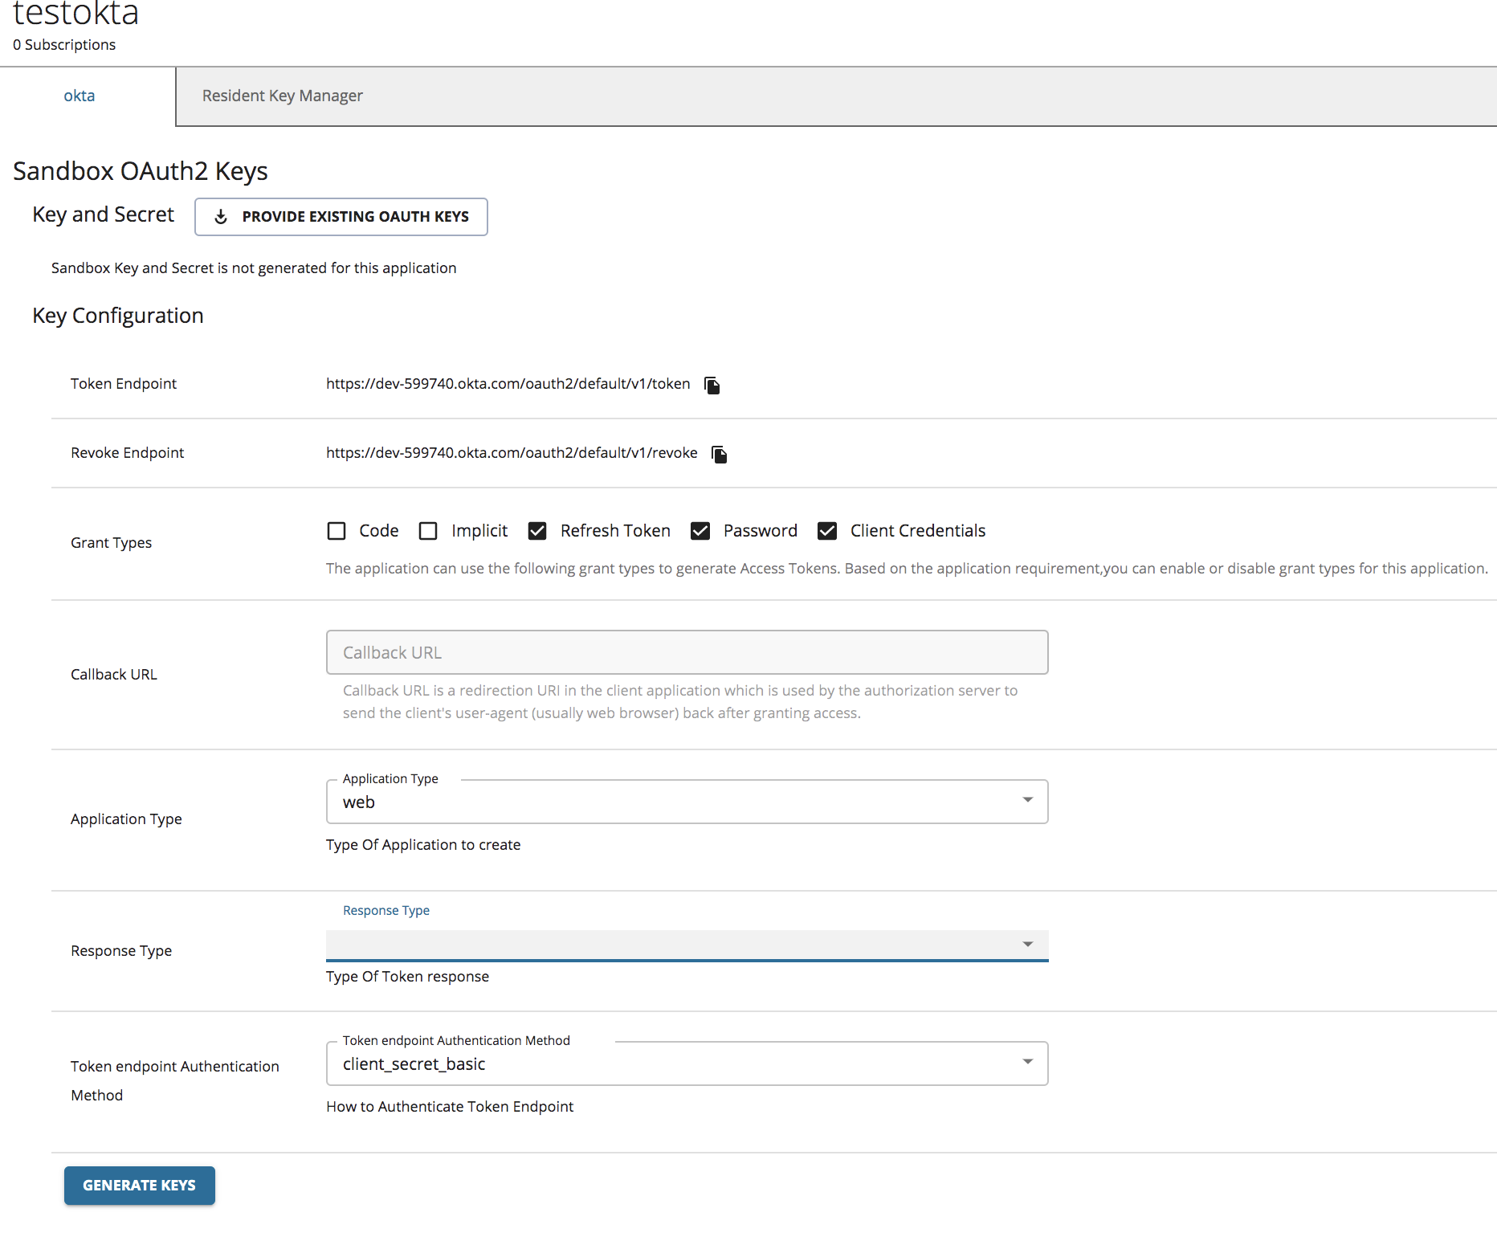Click the 0 Subscriptions text
Screen dimensions: 1497x1237
(x=64, y=45)
